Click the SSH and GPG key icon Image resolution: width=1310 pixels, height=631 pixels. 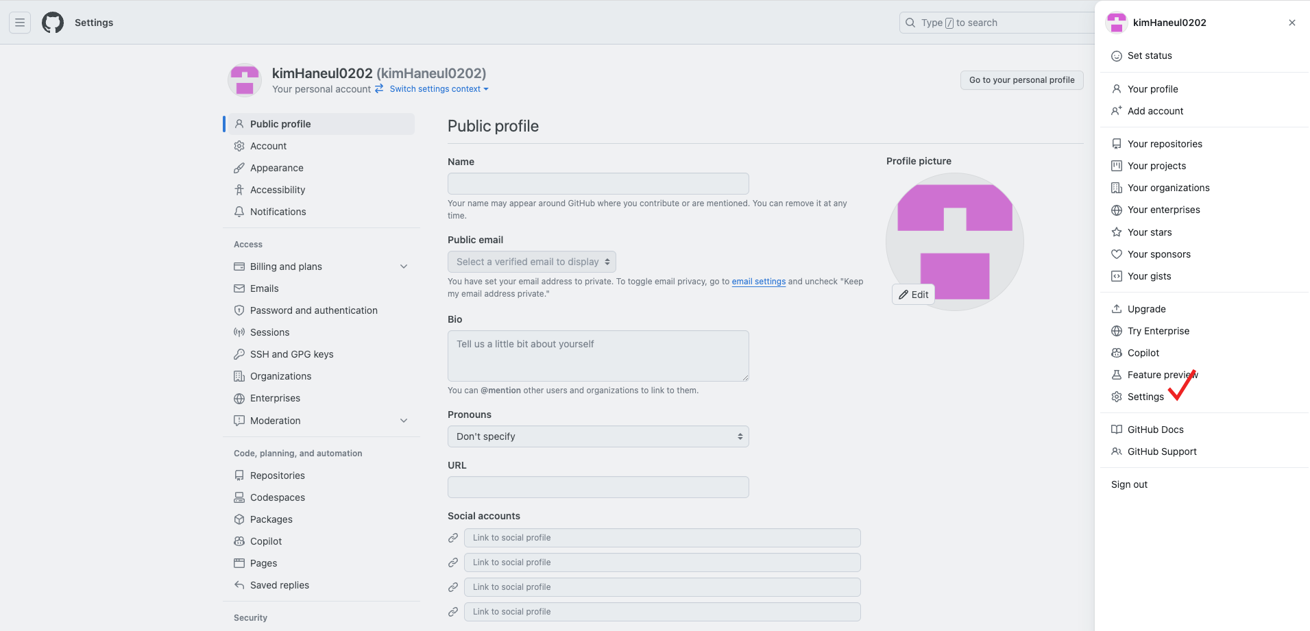point(239,354)
